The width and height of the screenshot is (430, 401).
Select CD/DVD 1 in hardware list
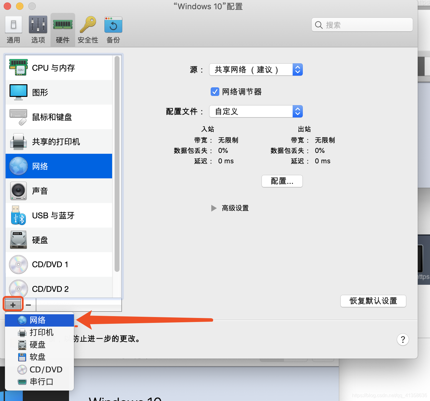click(x=59, y=264)
